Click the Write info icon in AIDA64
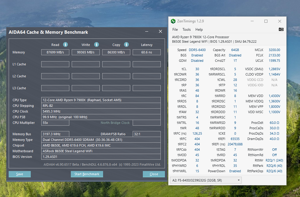The width and height of the screenshot is (300, 197). click(x=97, y=44)
